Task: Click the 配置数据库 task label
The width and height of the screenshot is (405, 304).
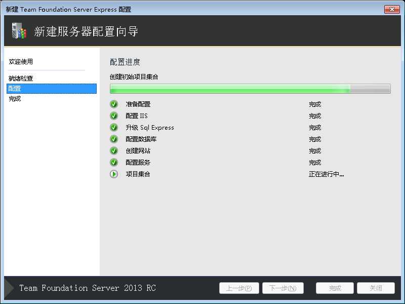Action: pos(141,139)
